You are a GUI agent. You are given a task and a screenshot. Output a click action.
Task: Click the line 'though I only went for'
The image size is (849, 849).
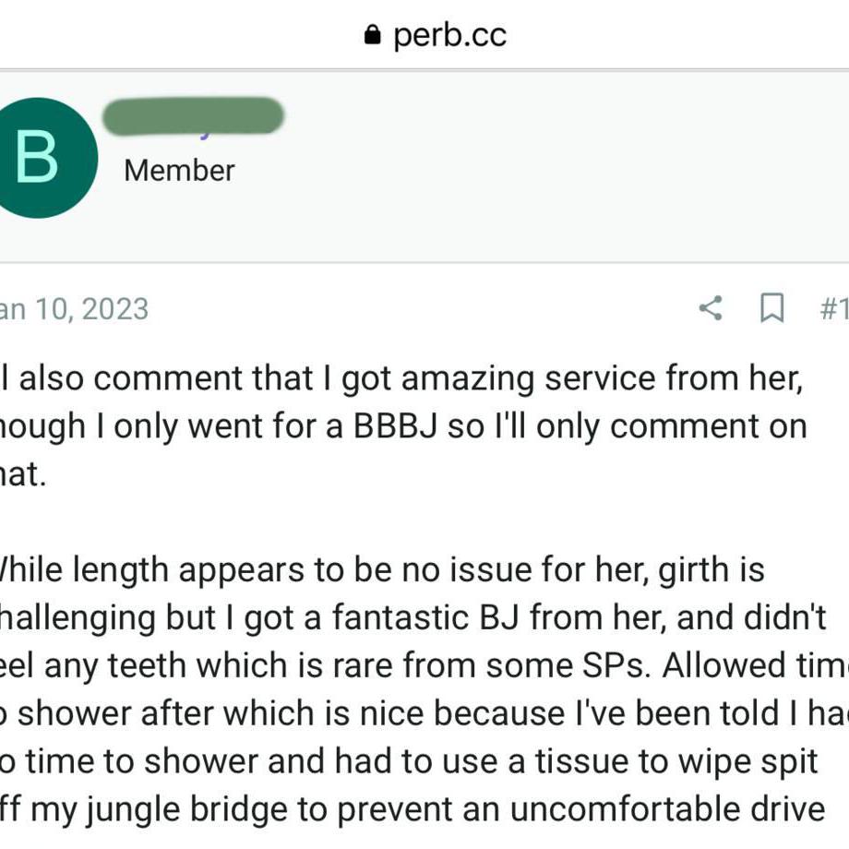[x=403, y=426]
